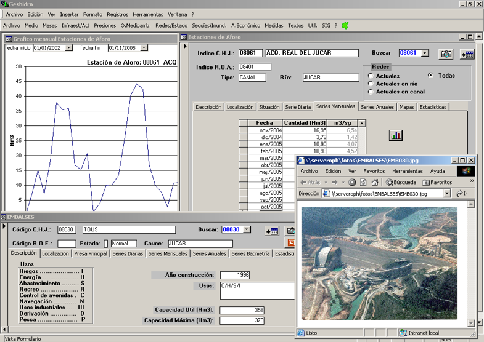Click the camera photo icon in Estaciones de Aforo
The image size is (484, 342).
446,54
